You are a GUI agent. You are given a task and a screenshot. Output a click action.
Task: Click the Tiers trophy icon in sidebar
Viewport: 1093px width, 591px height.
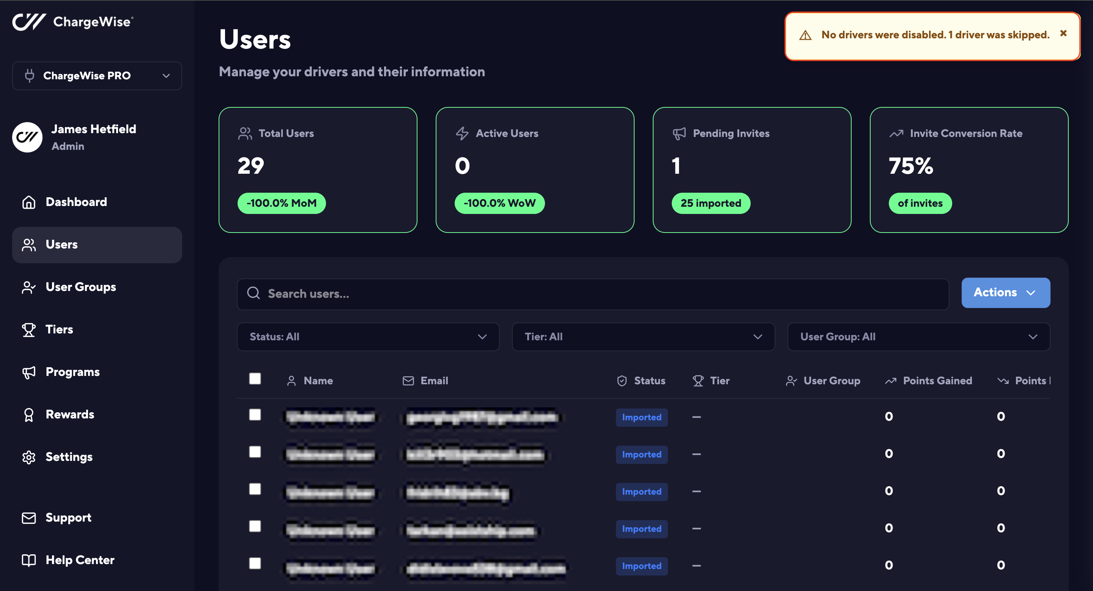(x=29, y=329)
